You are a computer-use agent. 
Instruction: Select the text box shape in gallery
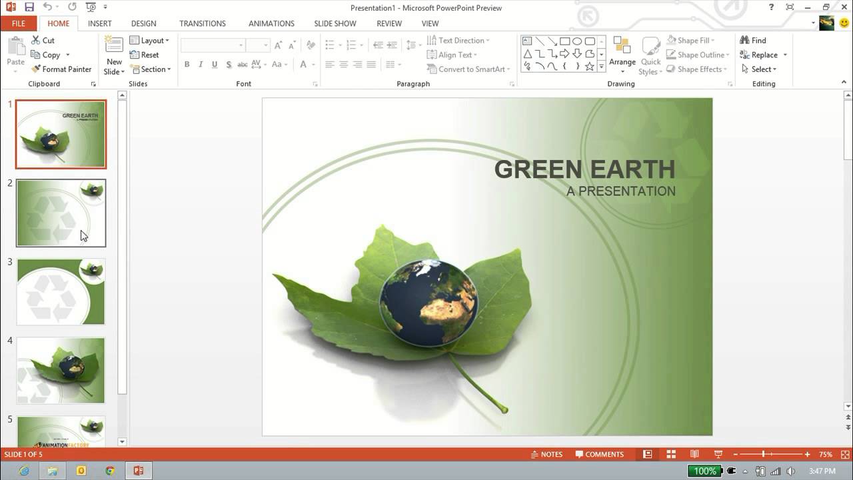point(527,41)
